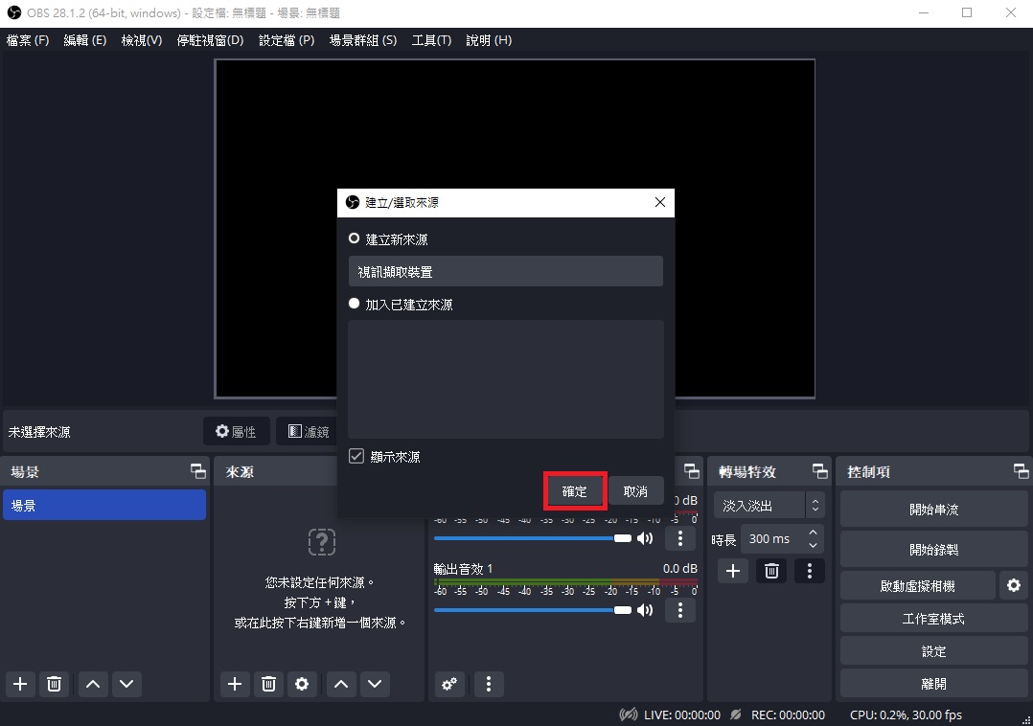Click the 工作室模式 button

tap(933, 619)
